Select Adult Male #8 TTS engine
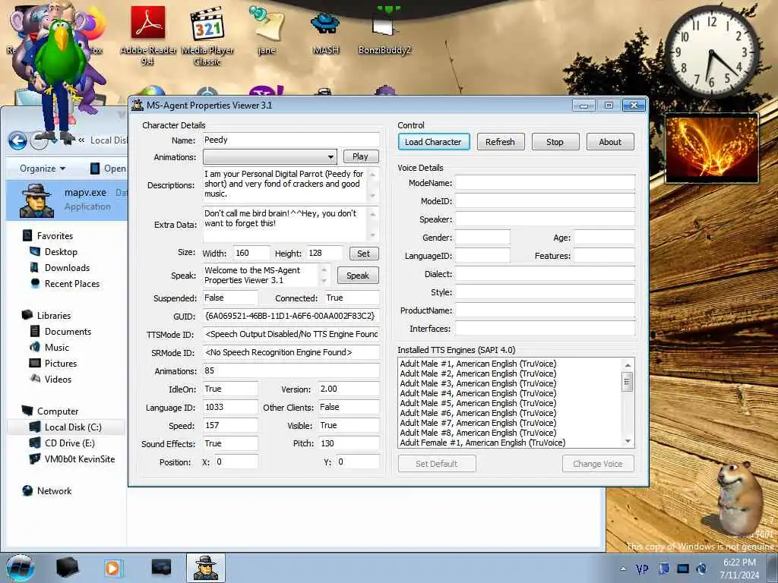The width and height of the screenshot is (778, 583). 478,432
